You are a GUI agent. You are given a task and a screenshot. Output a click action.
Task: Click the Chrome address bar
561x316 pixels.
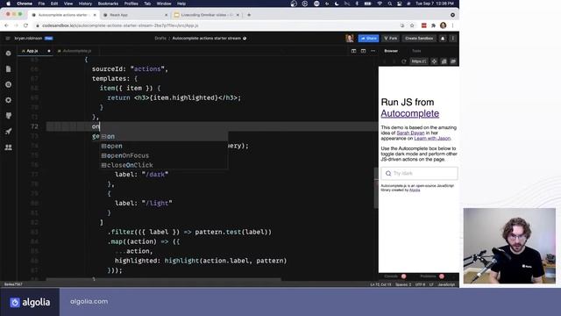pyautogui.click(x=215, y=25)
